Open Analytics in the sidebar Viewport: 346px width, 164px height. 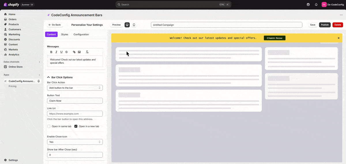14,55
